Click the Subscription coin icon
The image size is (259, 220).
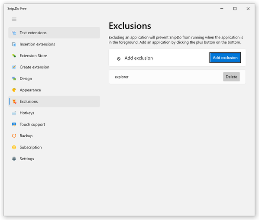(x=14, y=147)
